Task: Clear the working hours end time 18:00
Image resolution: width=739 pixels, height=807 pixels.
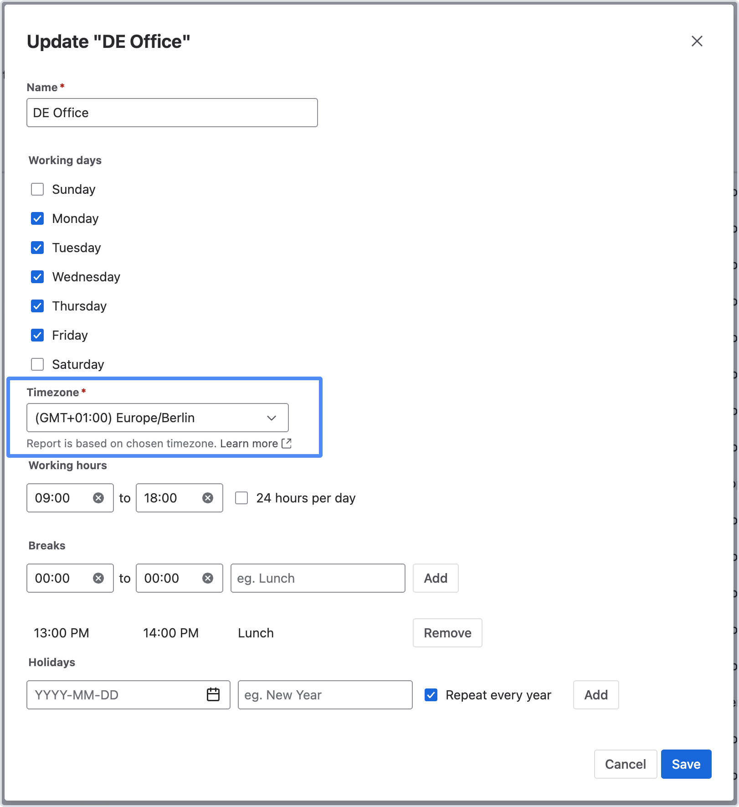Action: [x=207, y=498]
